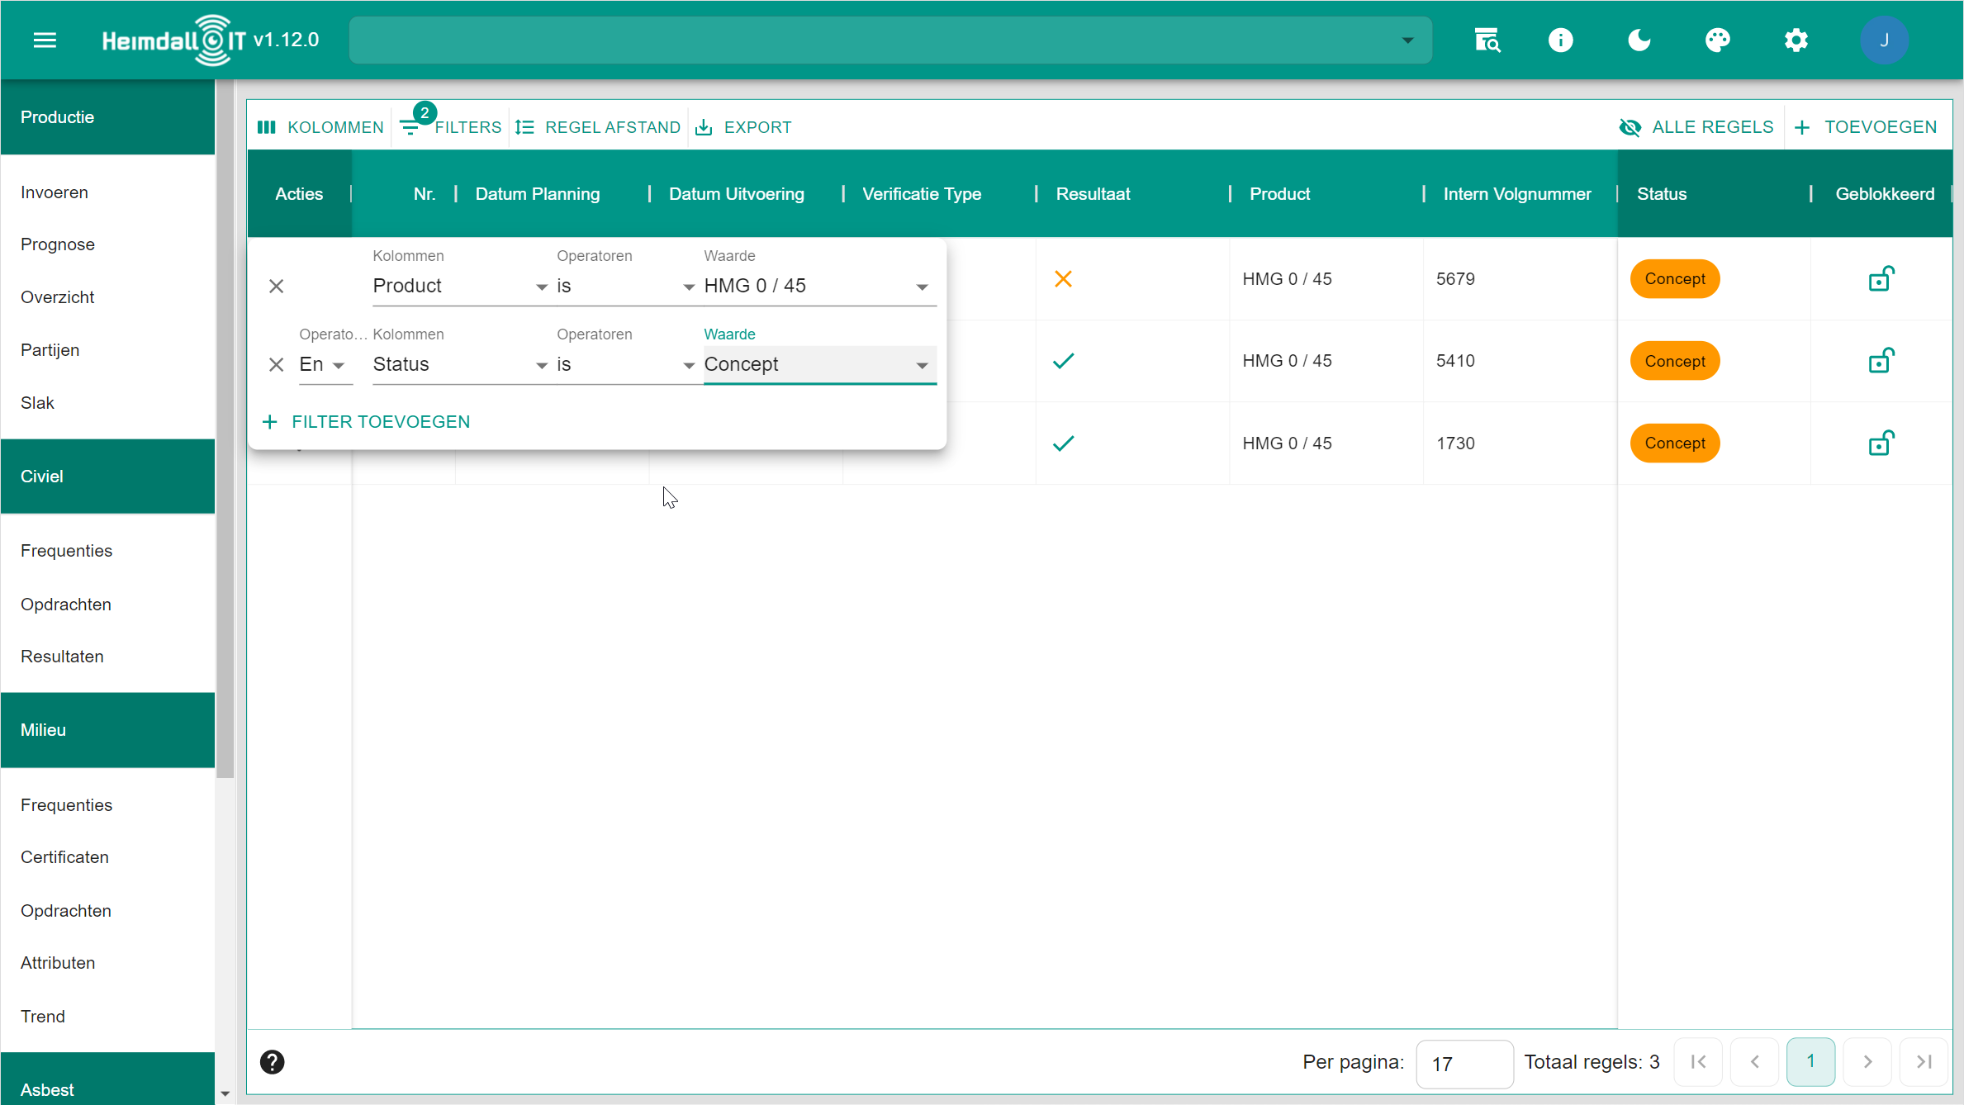This screenshot has width=1964, height=1105.
Task: Edit the Per pagina field
Action: pyautogui.click(x=1464, y=1064)
